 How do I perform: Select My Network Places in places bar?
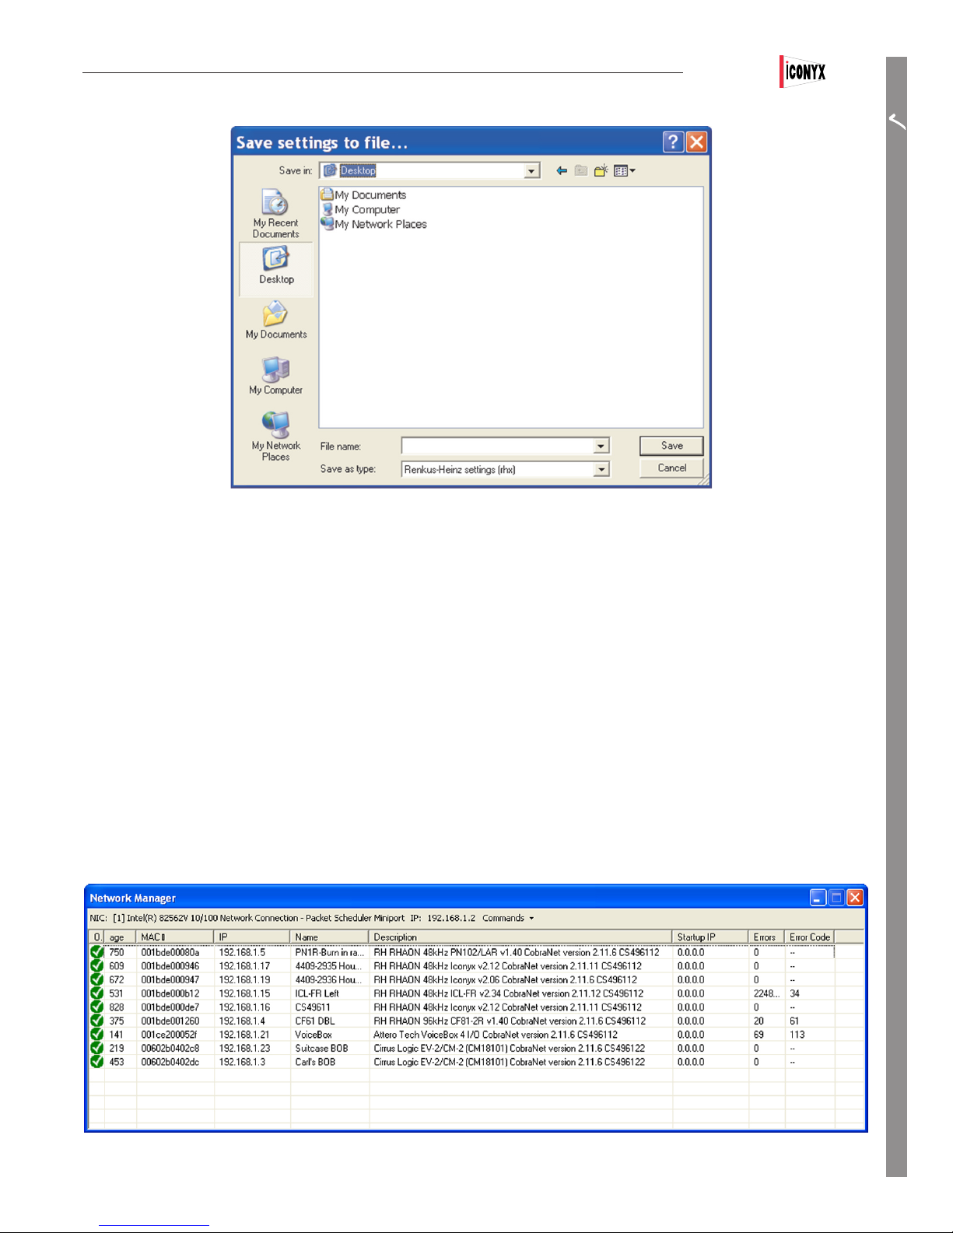point(276,436)
